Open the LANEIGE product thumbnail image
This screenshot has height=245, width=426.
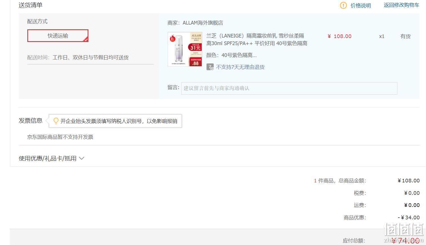coord(185,49)
